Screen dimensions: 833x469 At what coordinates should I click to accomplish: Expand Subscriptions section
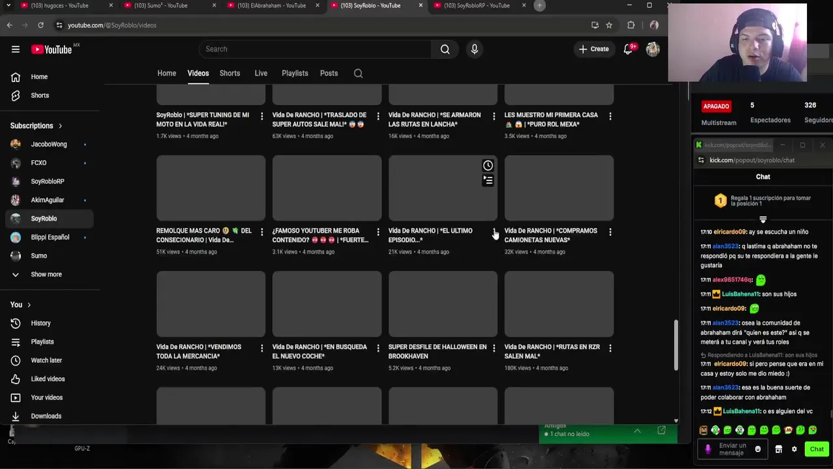coord(36,126)
